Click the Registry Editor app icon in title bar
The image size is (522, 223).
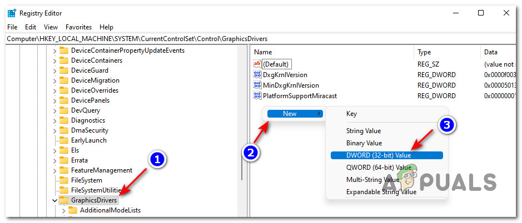click(12, 13)
